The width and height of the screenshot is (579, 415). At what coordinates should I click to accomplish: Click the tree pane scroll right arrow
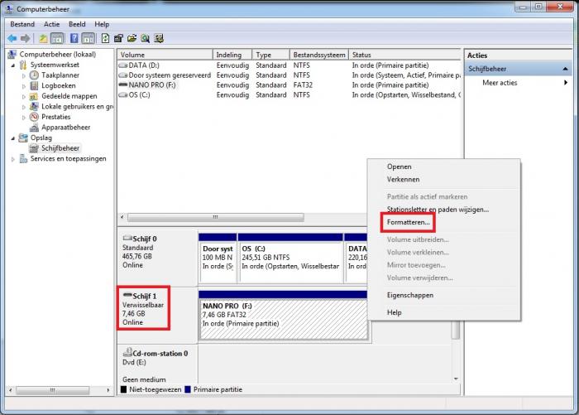pos(108,390)
